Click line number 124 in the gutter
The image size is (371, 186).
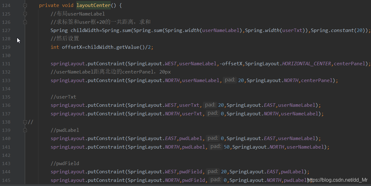[x=6, y=5]
